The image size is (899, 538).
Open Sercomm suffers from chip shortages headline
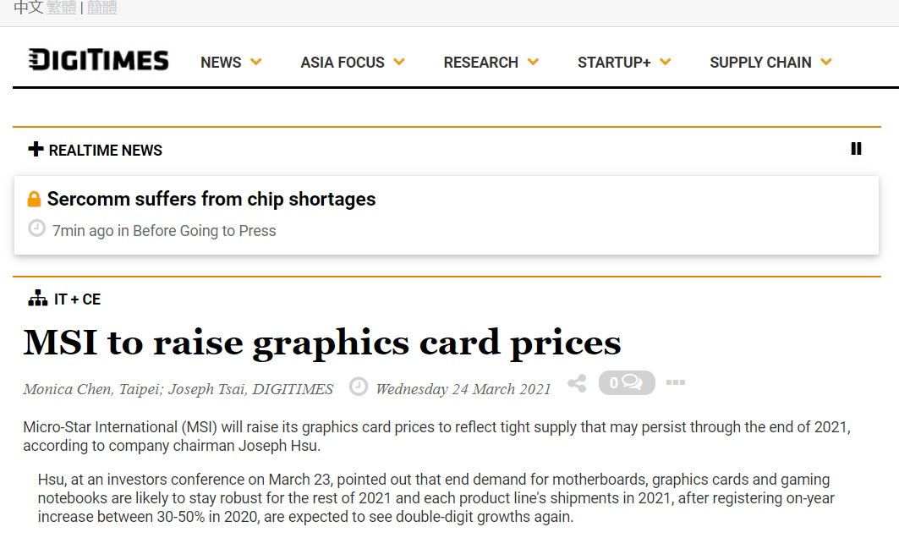pos(211,199)
